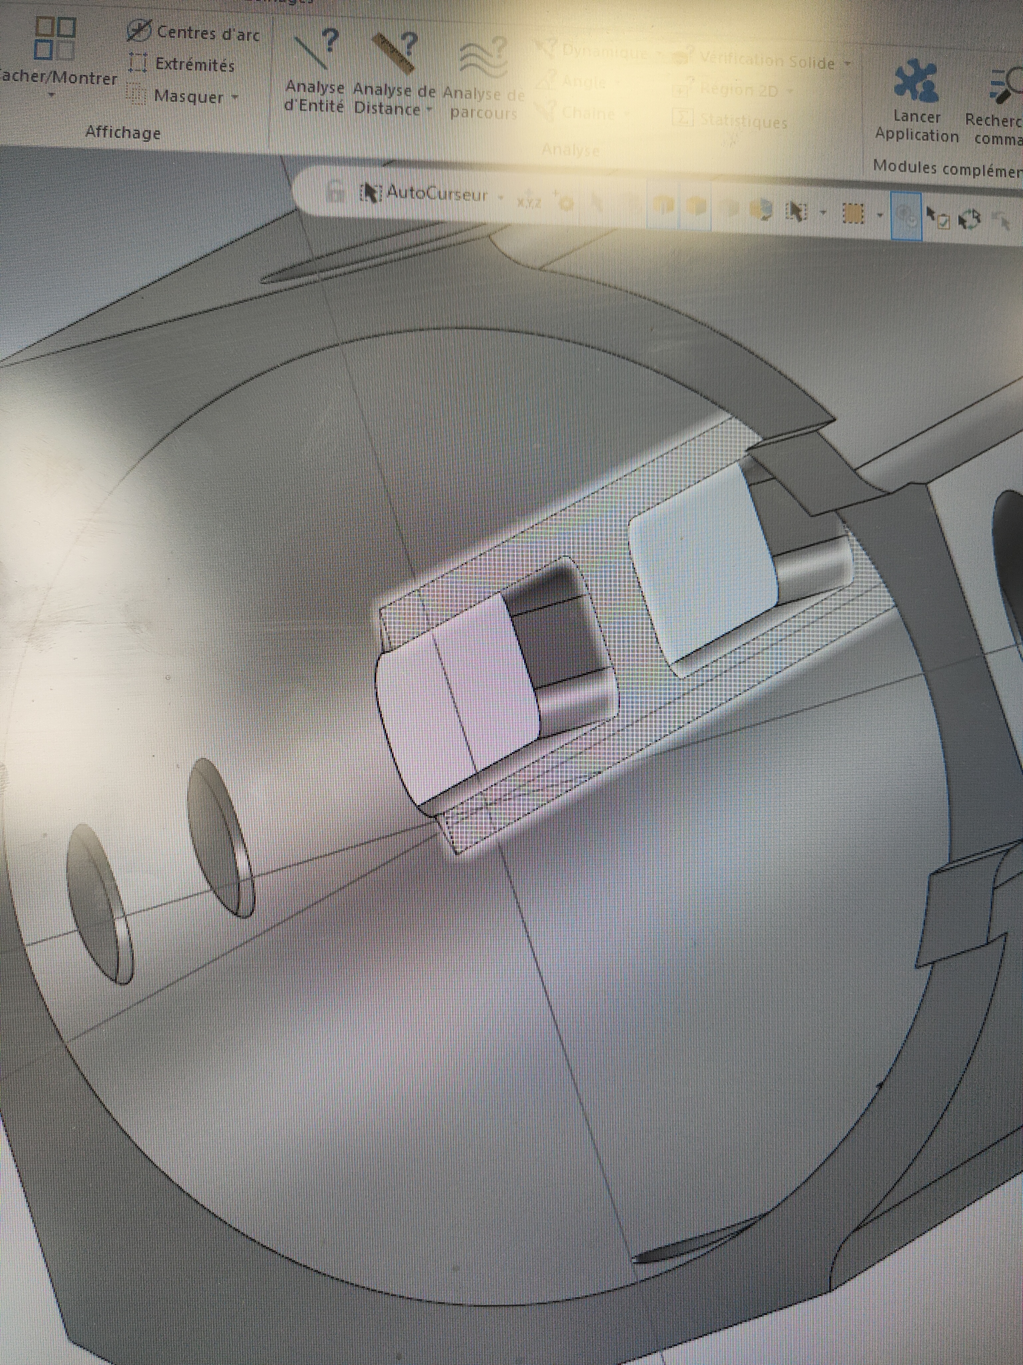Click the Masquer command
This screenshot has height=1365, width=1023.
(175, 96)
